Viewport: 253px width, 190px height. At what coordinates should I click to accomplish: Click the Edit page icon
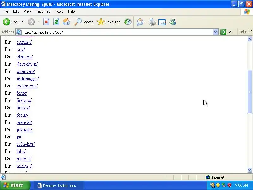tap(162, 22)
